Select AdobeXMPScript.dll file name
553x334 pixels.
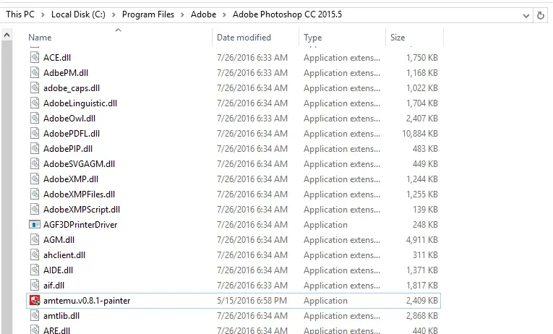82,209
